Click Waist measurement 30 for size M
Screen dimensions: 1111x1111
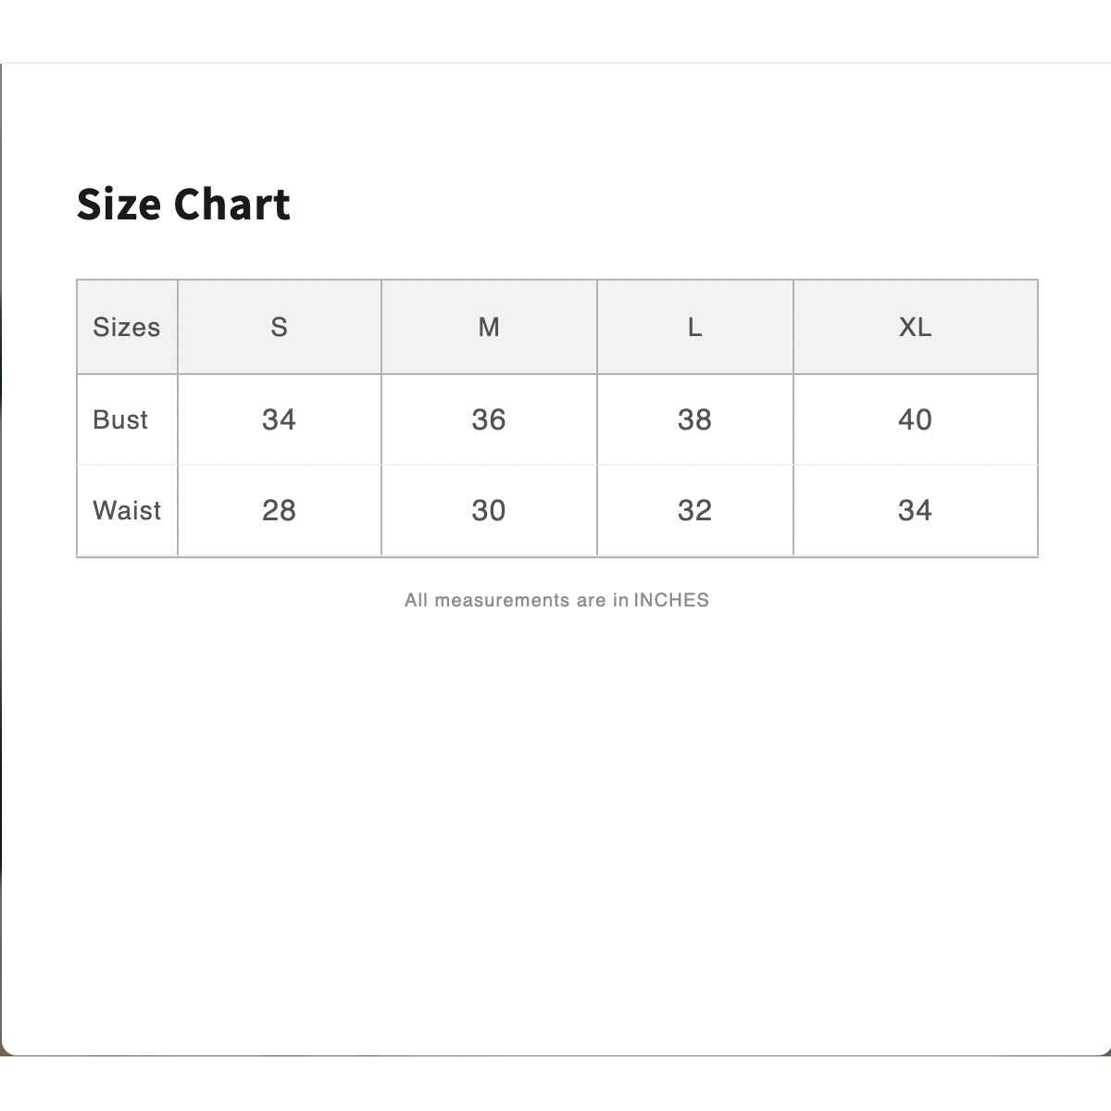(x=489, y=510)
